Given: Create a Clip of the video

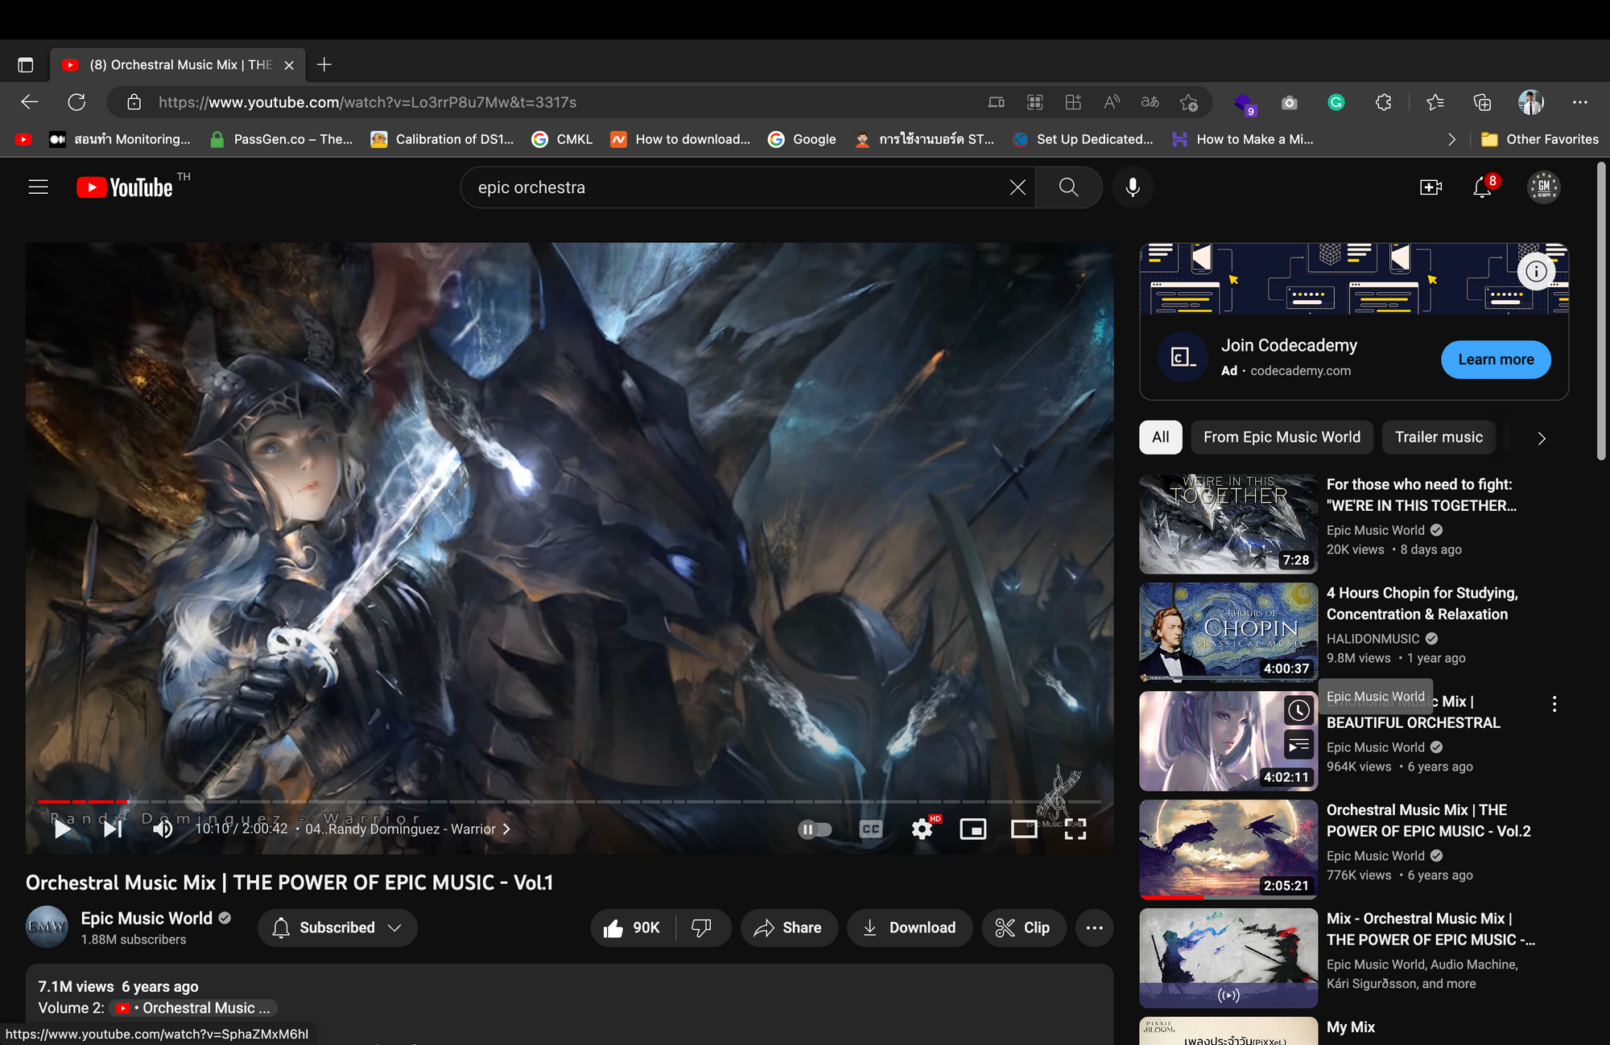Looking at the screenshot, I should (1023, 928).
